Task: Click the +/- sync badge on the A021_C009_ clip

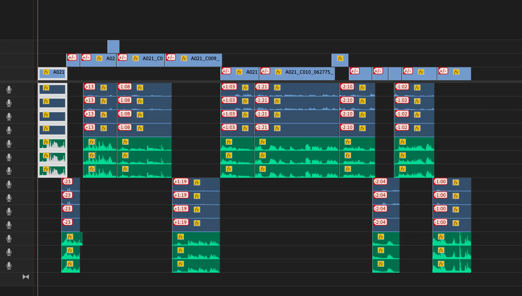Action: coord(171,57)
